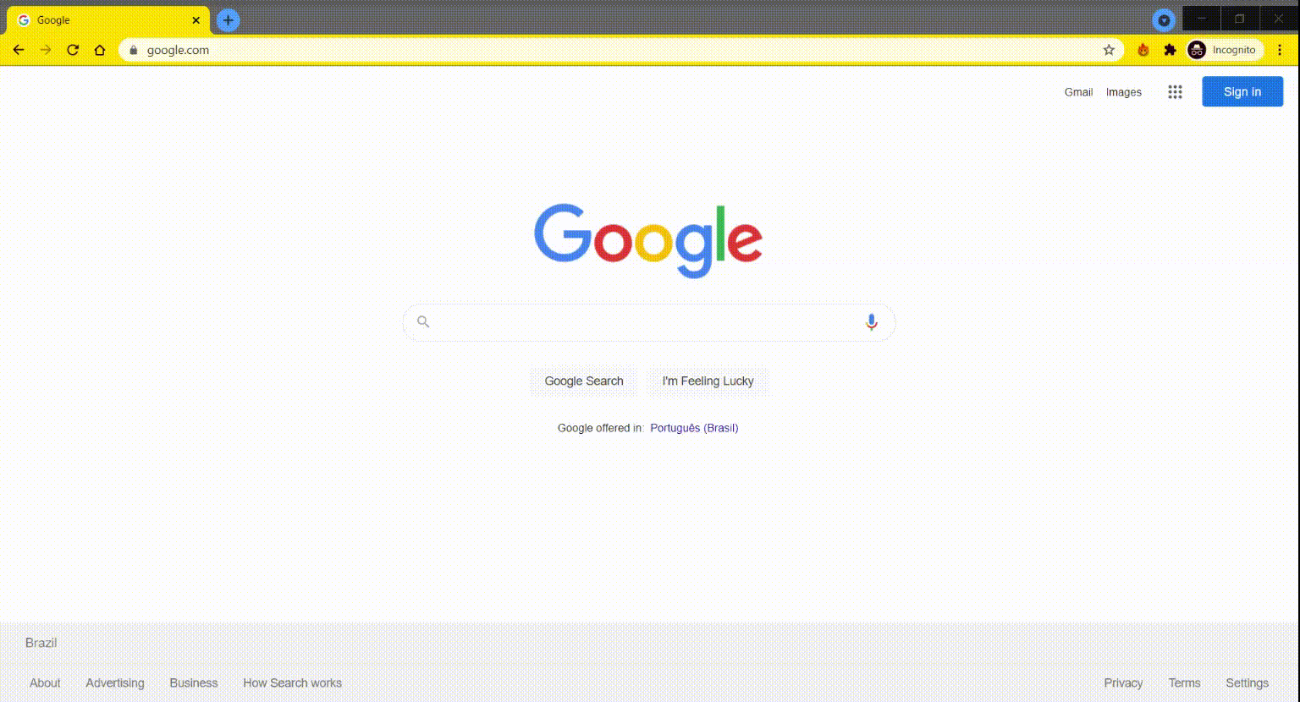This screenshot has width=1300, height=702.
Task: Start voice search with the microphone
Action: click(x=872, y=322)
